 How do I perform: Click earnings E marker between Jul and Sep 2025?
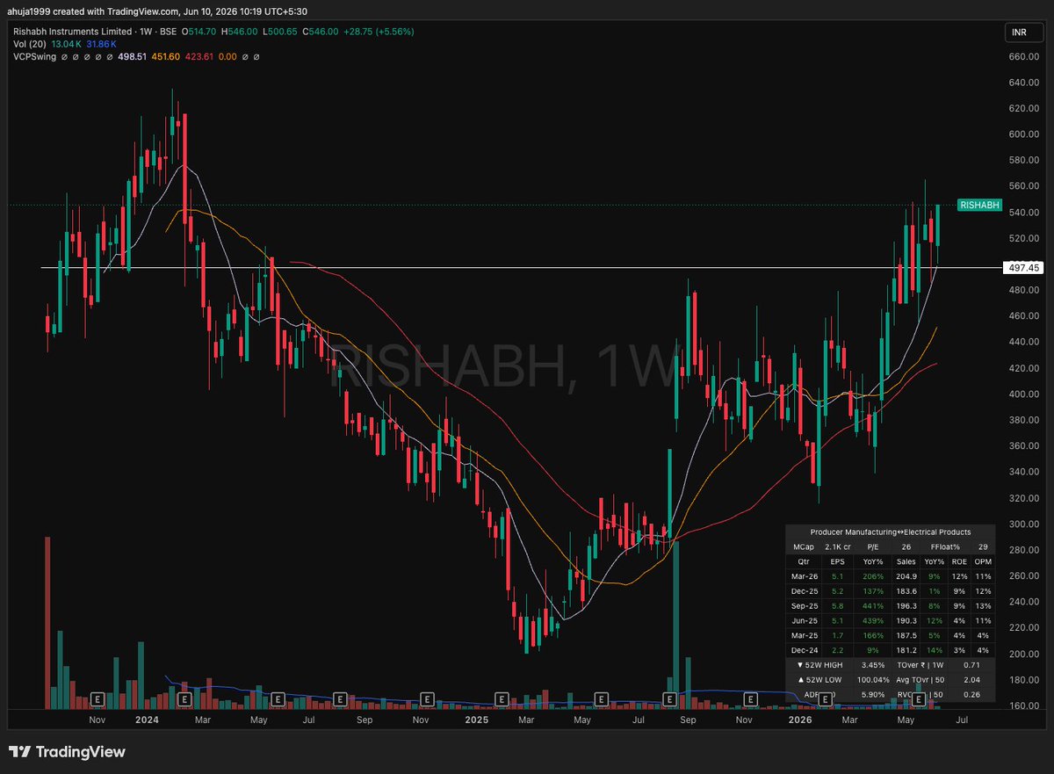[669, 699]
